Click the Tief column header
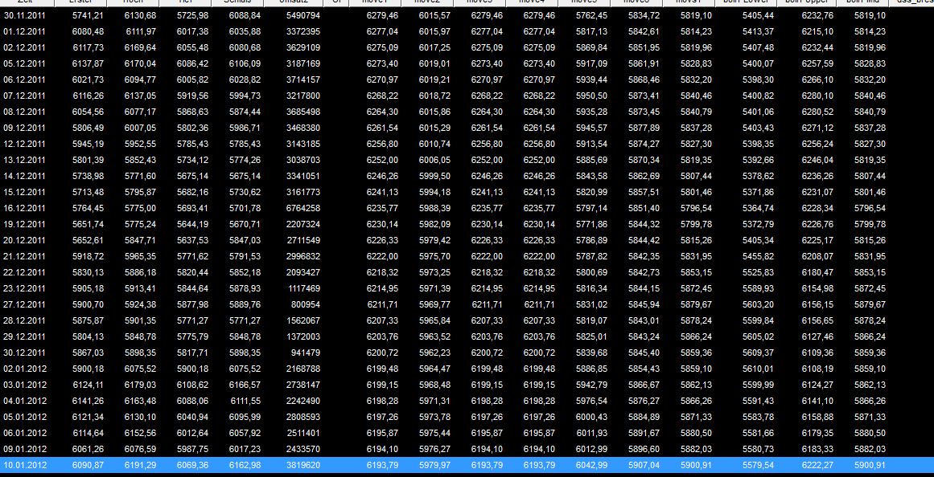Image resolution: width=934 pixels, height=477 pixels. pos(185,4)
